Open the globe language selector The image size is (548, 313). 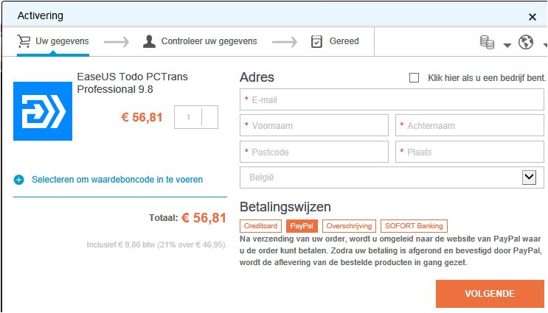pyautogui.click(x=526, y=43)
